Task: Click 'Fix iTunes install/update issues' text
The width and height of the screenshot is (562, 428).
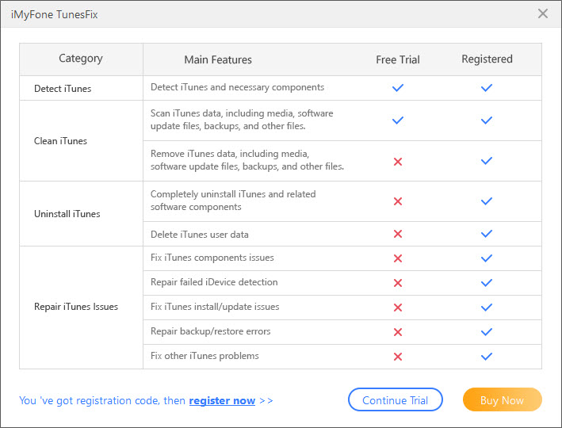Action: click(x=215, y=307)
